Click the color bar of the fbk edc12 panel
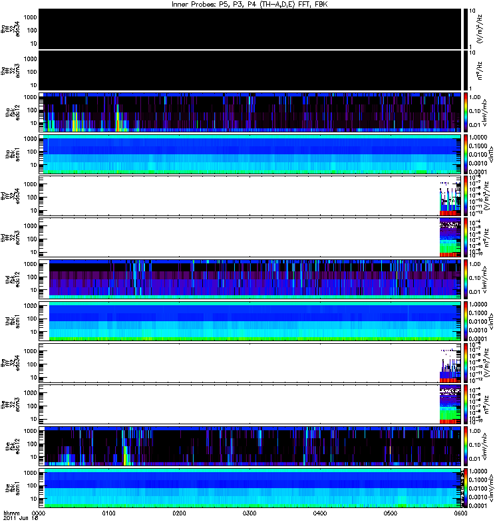The image size is (499, 532). pyautogui.click(x=466, y=446)
